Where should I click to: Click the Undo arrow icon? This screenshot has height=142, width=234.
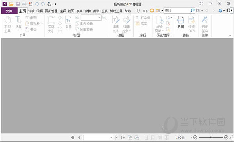coord(37,4)
